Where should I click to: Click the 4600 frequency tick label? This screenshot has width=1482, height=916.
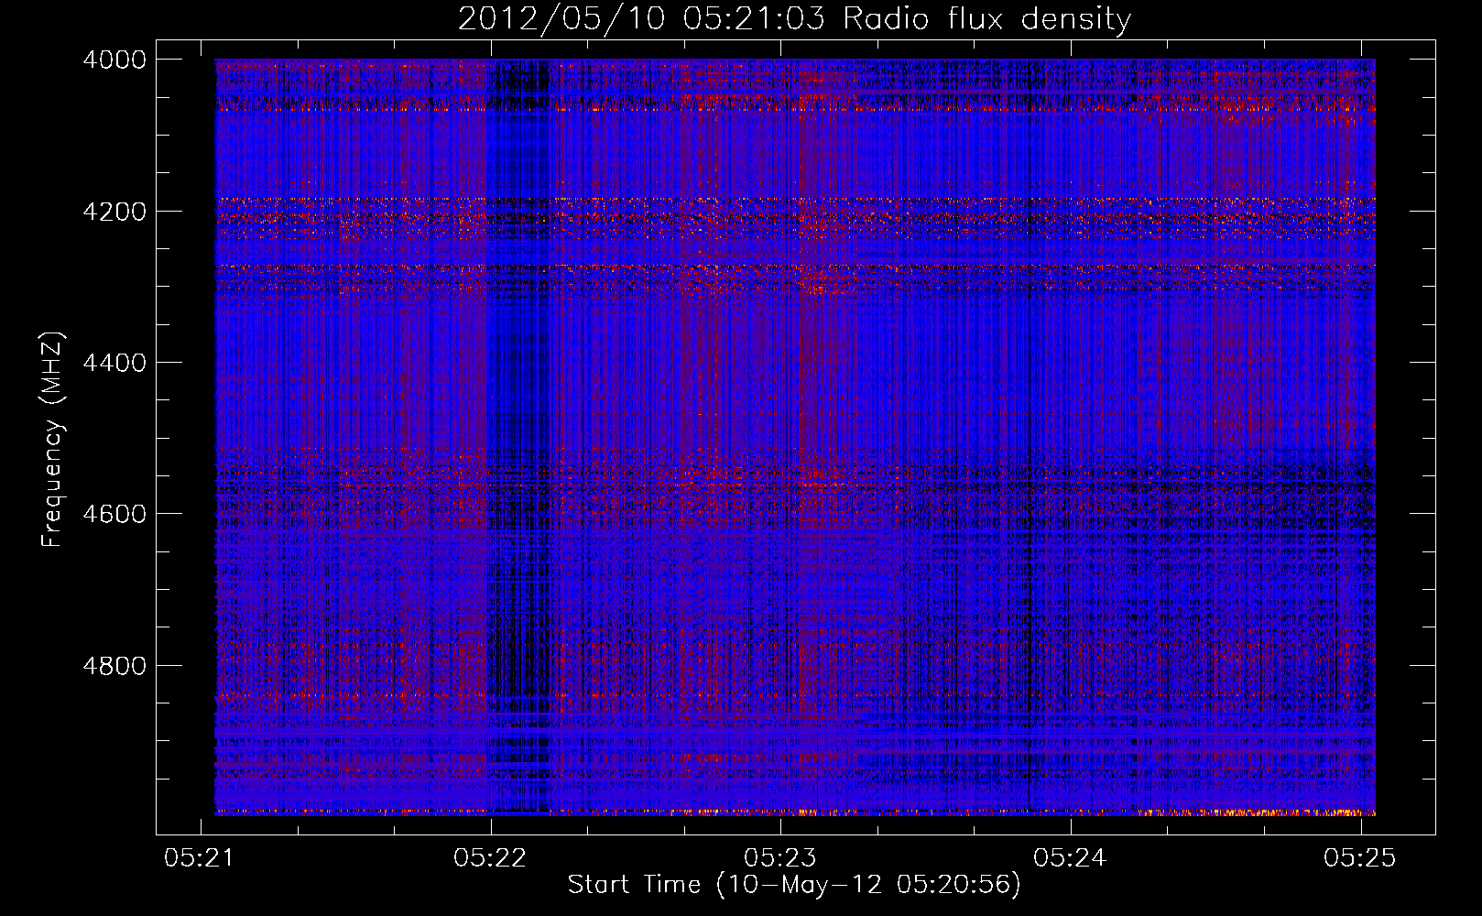pyautogui.click(x=114, y=514)
